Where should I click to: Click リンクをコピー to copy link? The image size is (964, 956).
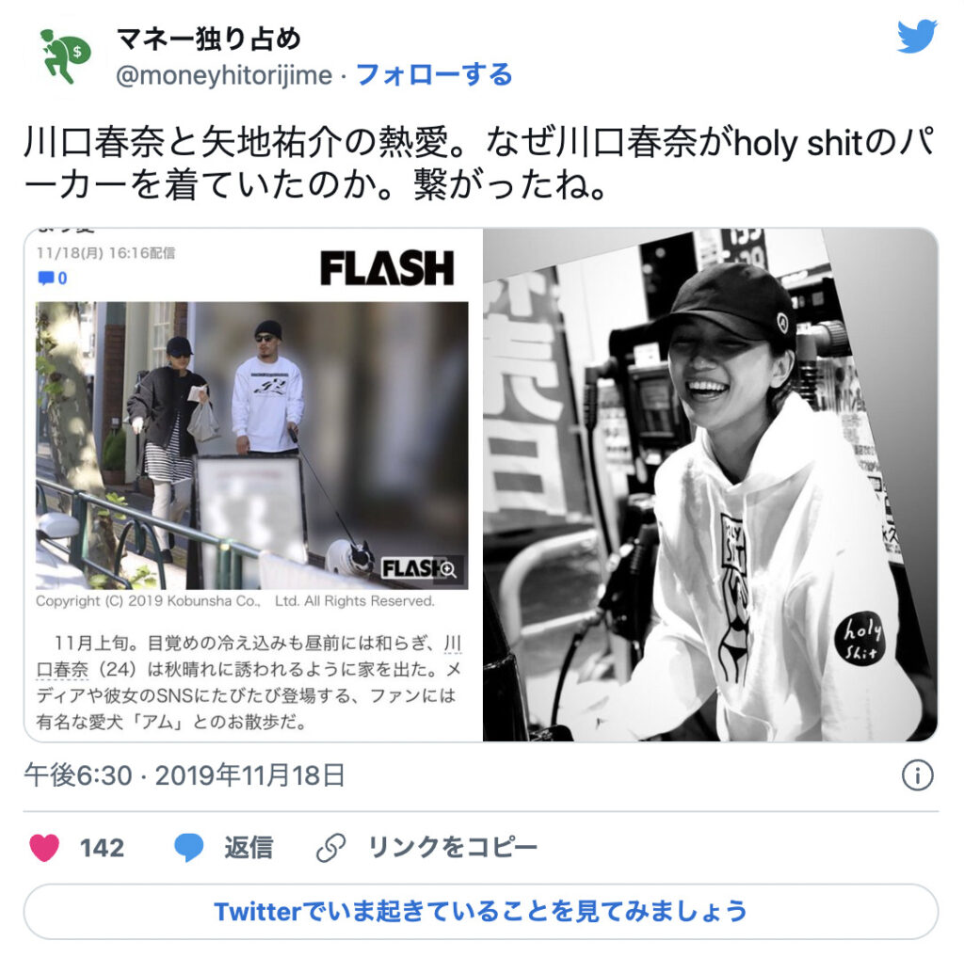453,848
